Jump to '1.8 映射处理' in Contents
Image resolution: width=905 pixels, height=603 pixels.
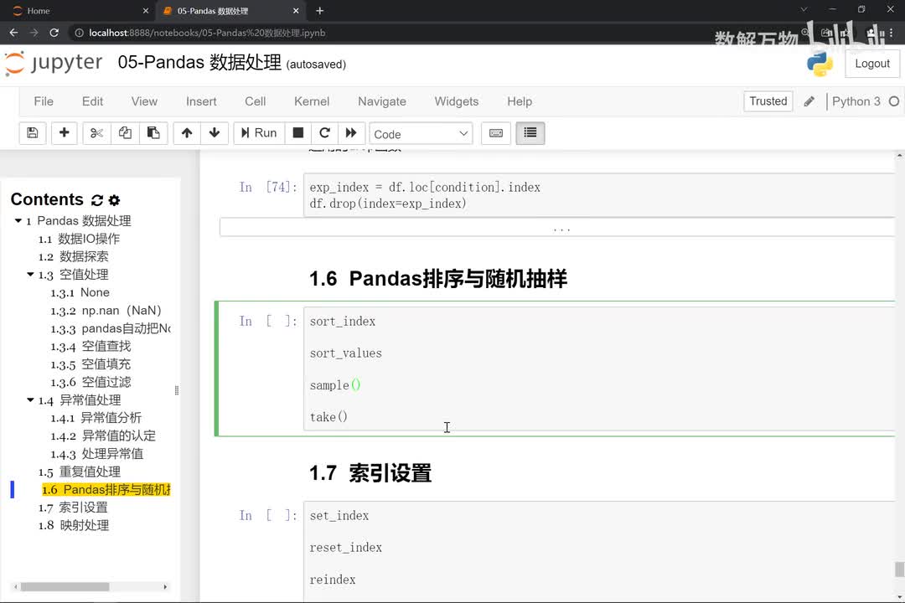pos(73,525)
